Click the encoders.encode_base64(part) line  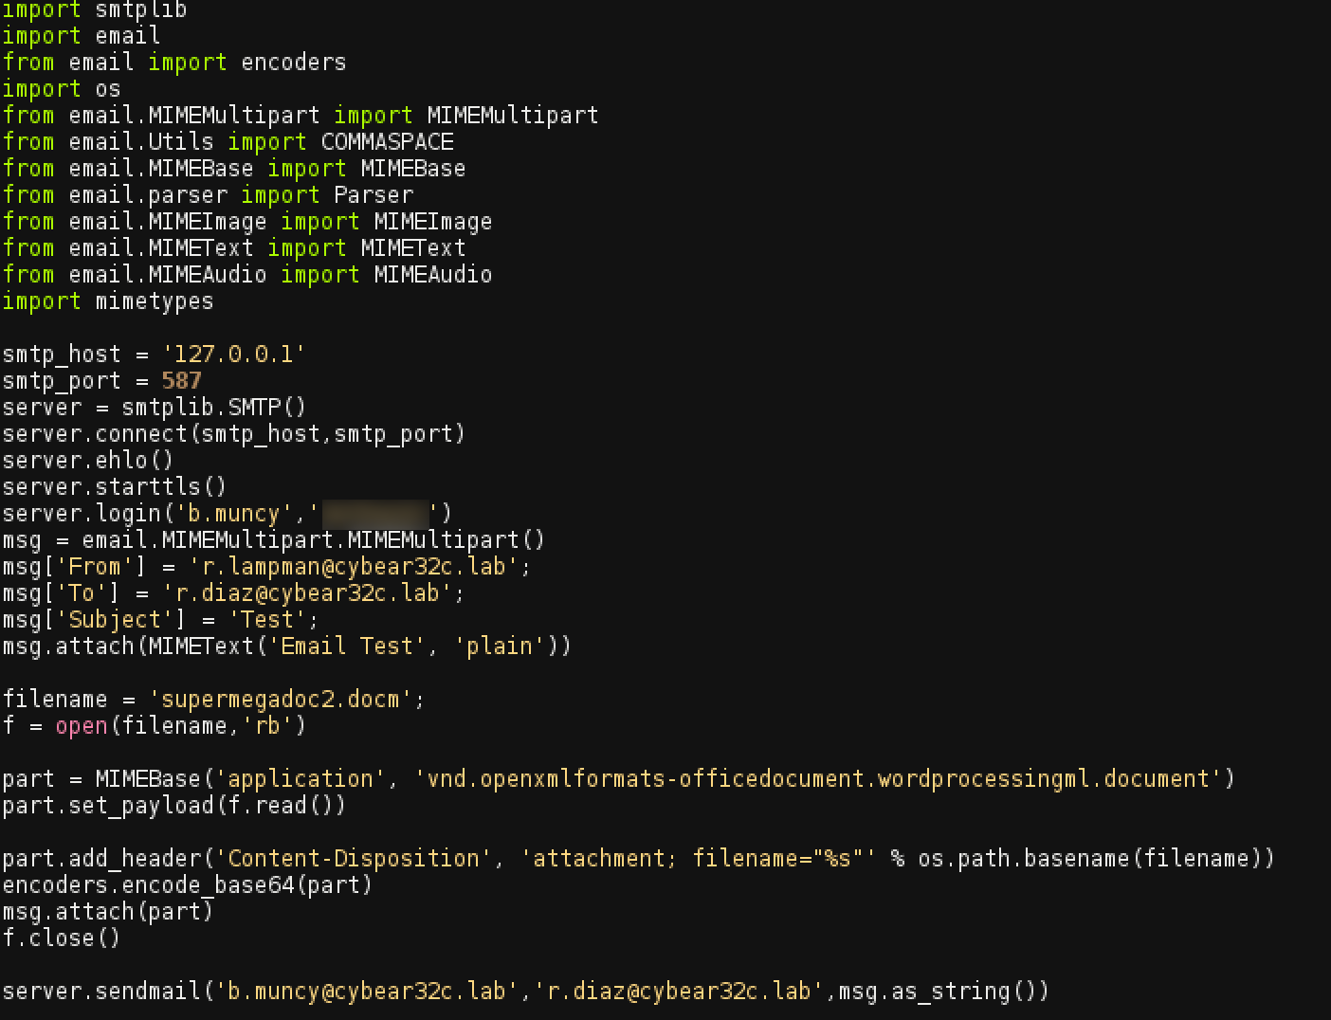pos(187,884)
